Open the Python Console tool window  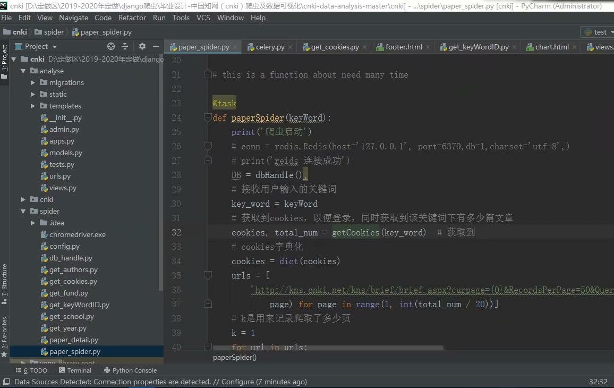130,370
